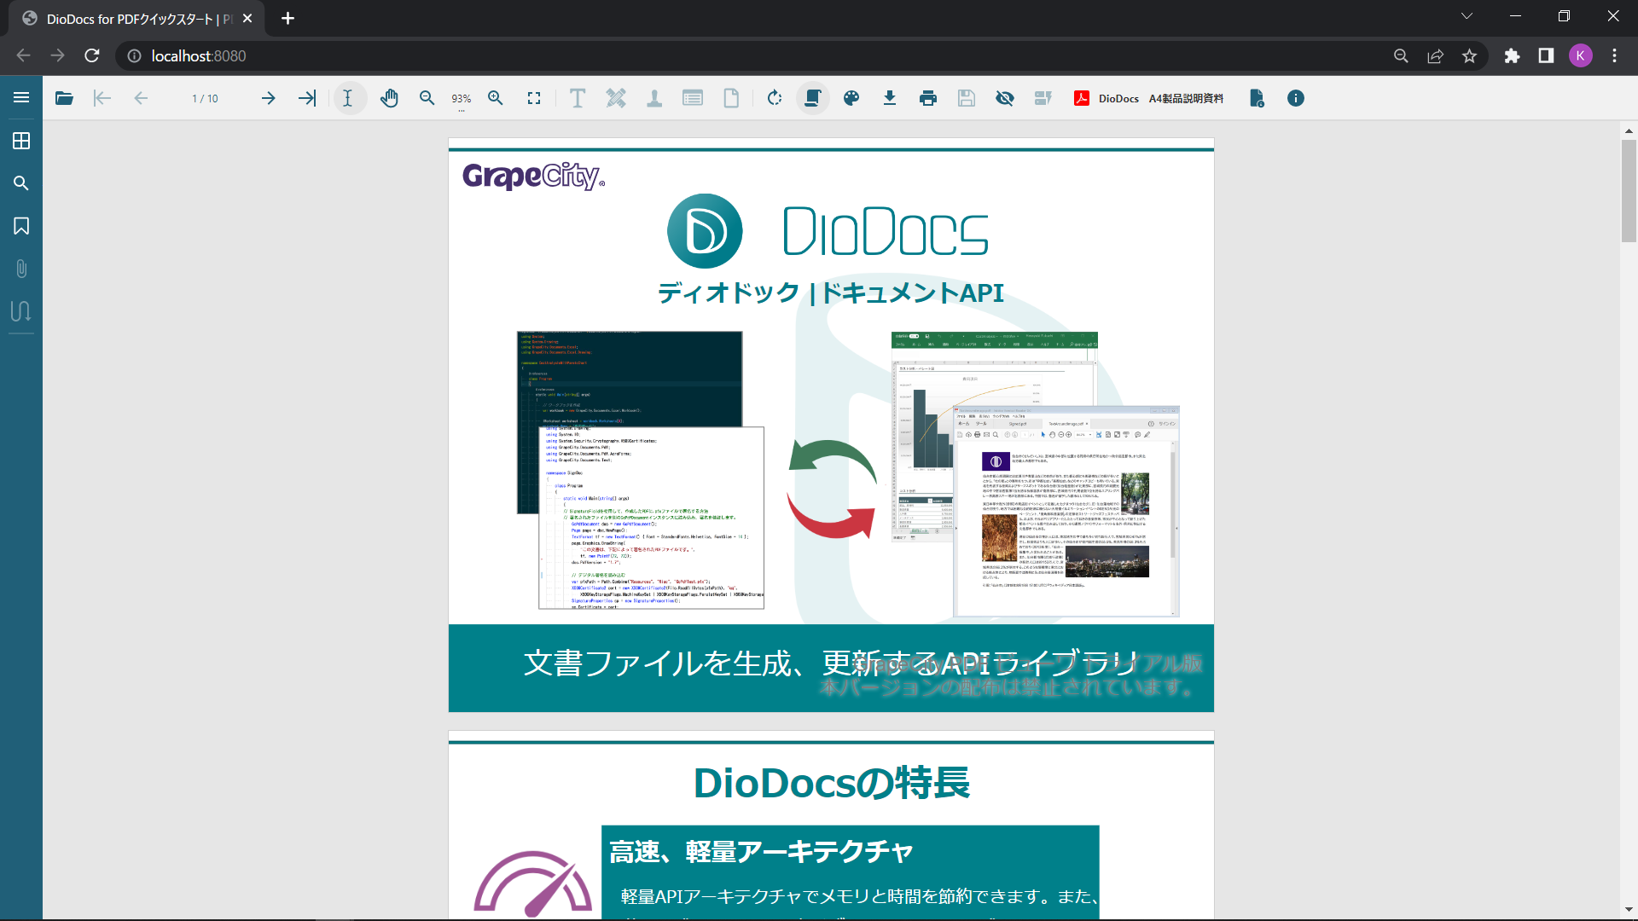The height and width of the screenshot is (921, 1638).
Task: Zoom out of the PDF
Action: (x=427, y=98)
